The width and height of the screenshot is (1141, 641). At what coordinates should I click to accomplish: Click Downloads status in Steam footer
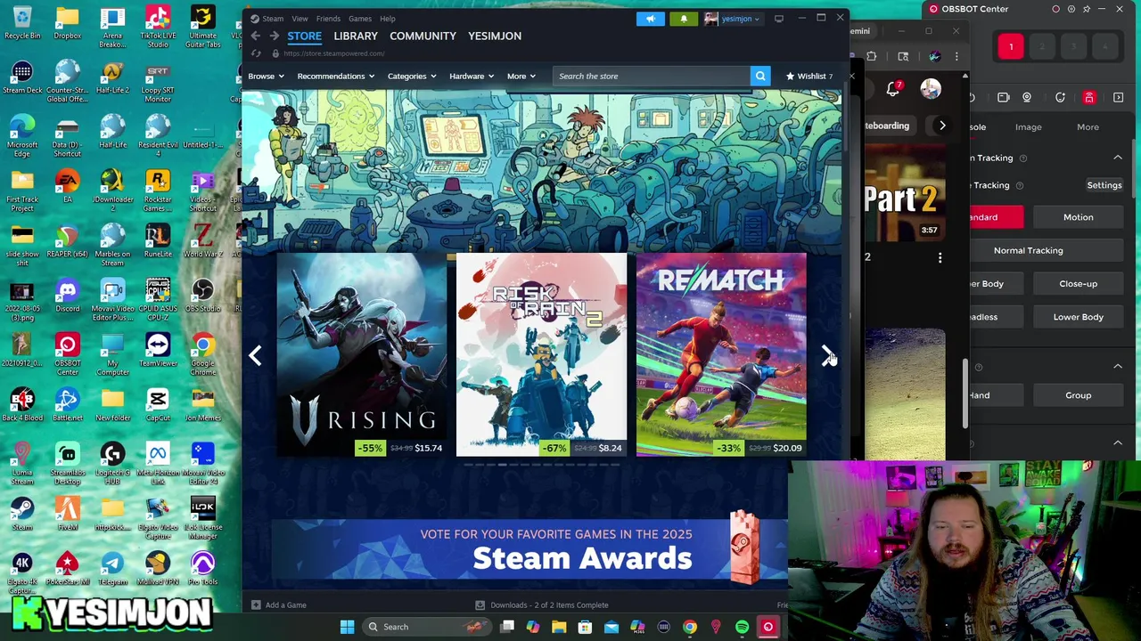click(542, 605)
